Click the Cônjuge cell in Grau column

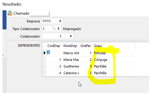pos(101,60)
